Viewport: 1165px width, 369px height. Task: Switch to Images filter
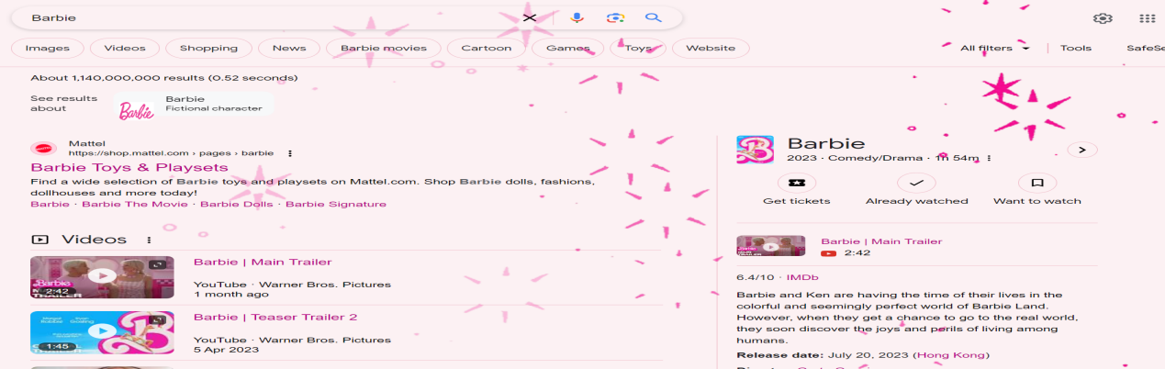(47, 48)
